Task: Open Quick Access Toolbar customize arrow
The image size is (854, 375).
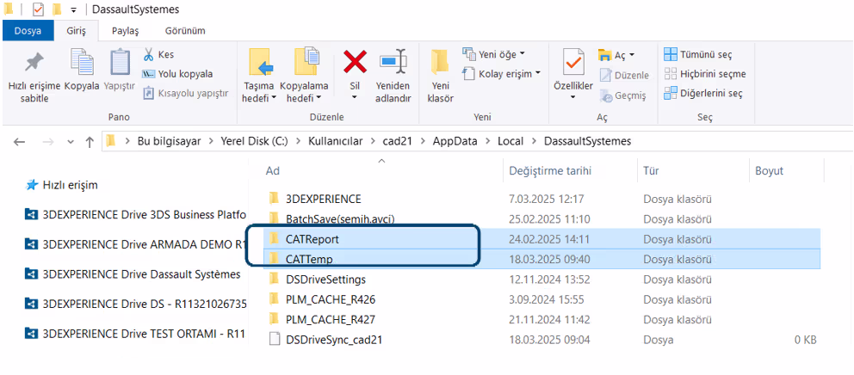Action: click(73, 9)
